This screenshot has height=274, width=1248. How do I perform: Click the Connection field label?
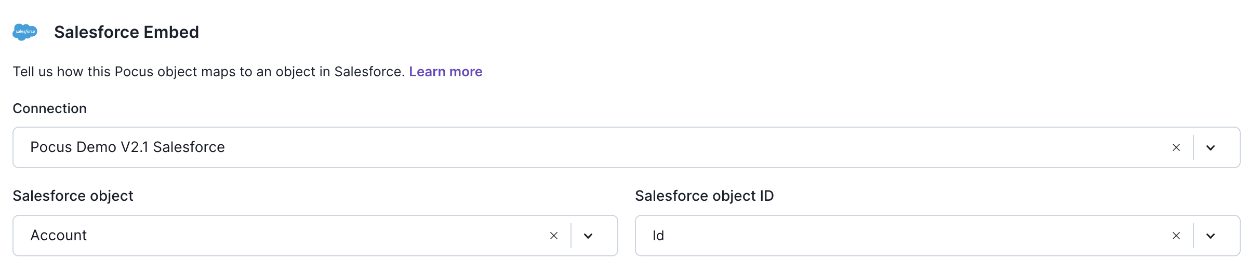(x=49, y=108)
